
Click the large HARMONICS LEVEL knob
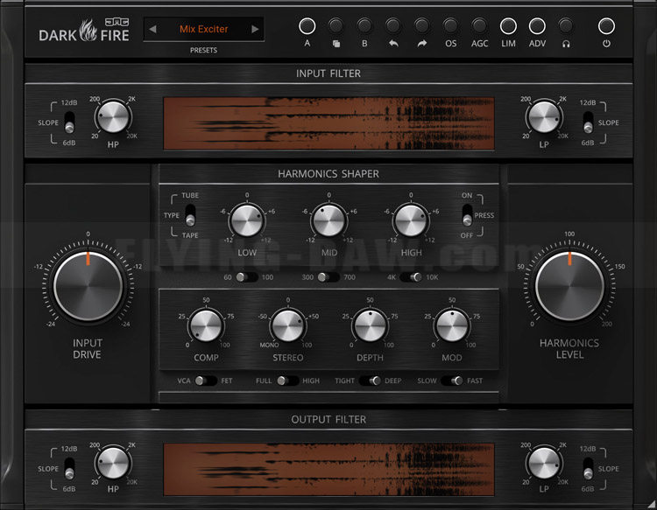(x=569, y=287)
